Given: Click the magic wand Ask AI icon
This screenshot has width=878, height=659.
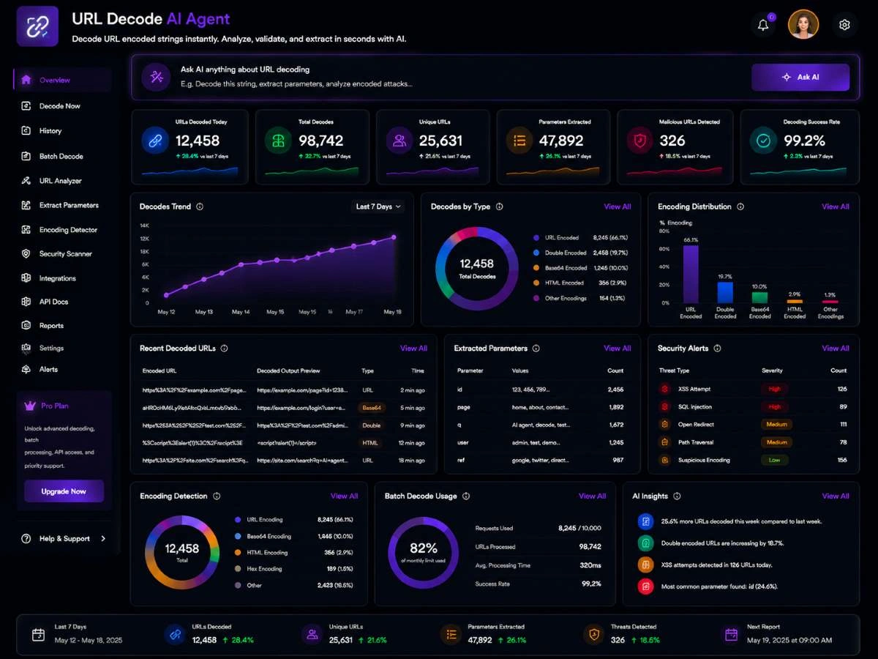Looking at the screenshot, I should [x=156, y=76].
